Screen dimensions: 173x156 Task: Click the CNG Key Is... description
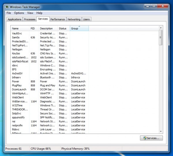point(48,53)
